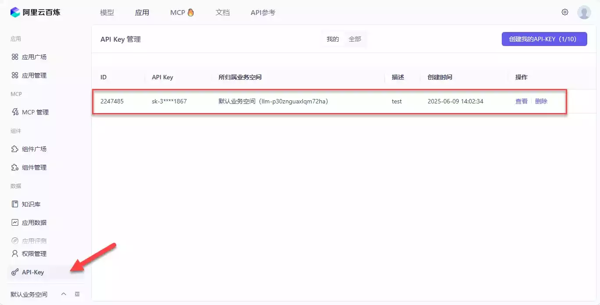Open 应用数据 in the sidebar
Image resolution: width=600 pixels, height=305 pixels.
pos(34,223)
